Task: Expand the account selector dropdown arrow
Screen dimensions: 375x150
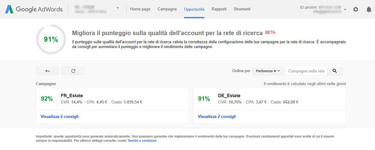Action: [x=117, y=8]
